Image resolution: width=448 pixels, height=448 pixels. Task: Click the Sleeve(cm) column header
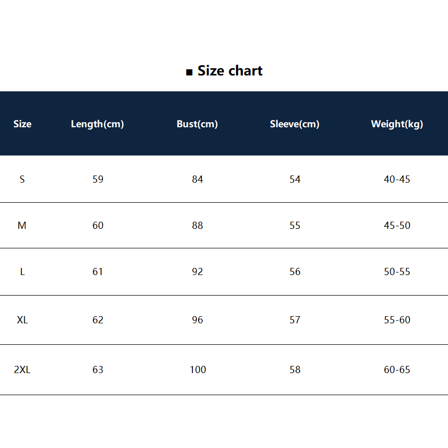tap(295, 124)
